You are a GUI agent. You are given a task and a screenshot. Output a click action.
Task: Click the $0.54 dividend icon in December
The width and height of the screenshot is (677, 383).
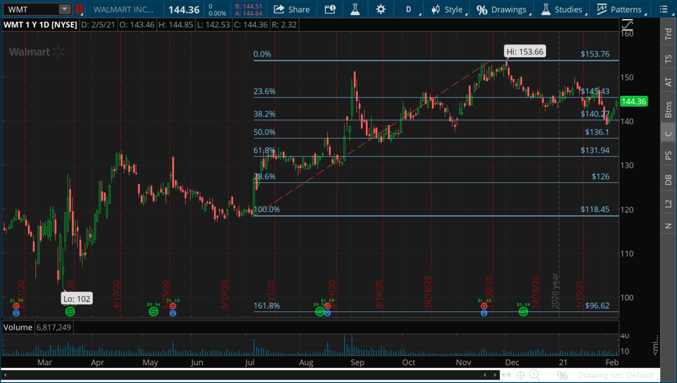523,311
